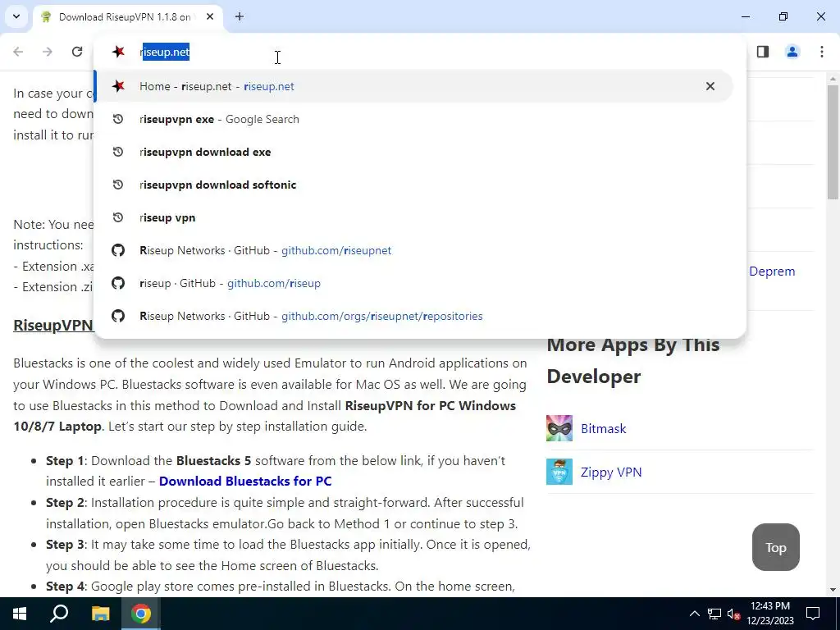
Task: Select Home - riseup.net suggestion
Action: [413, 86]
